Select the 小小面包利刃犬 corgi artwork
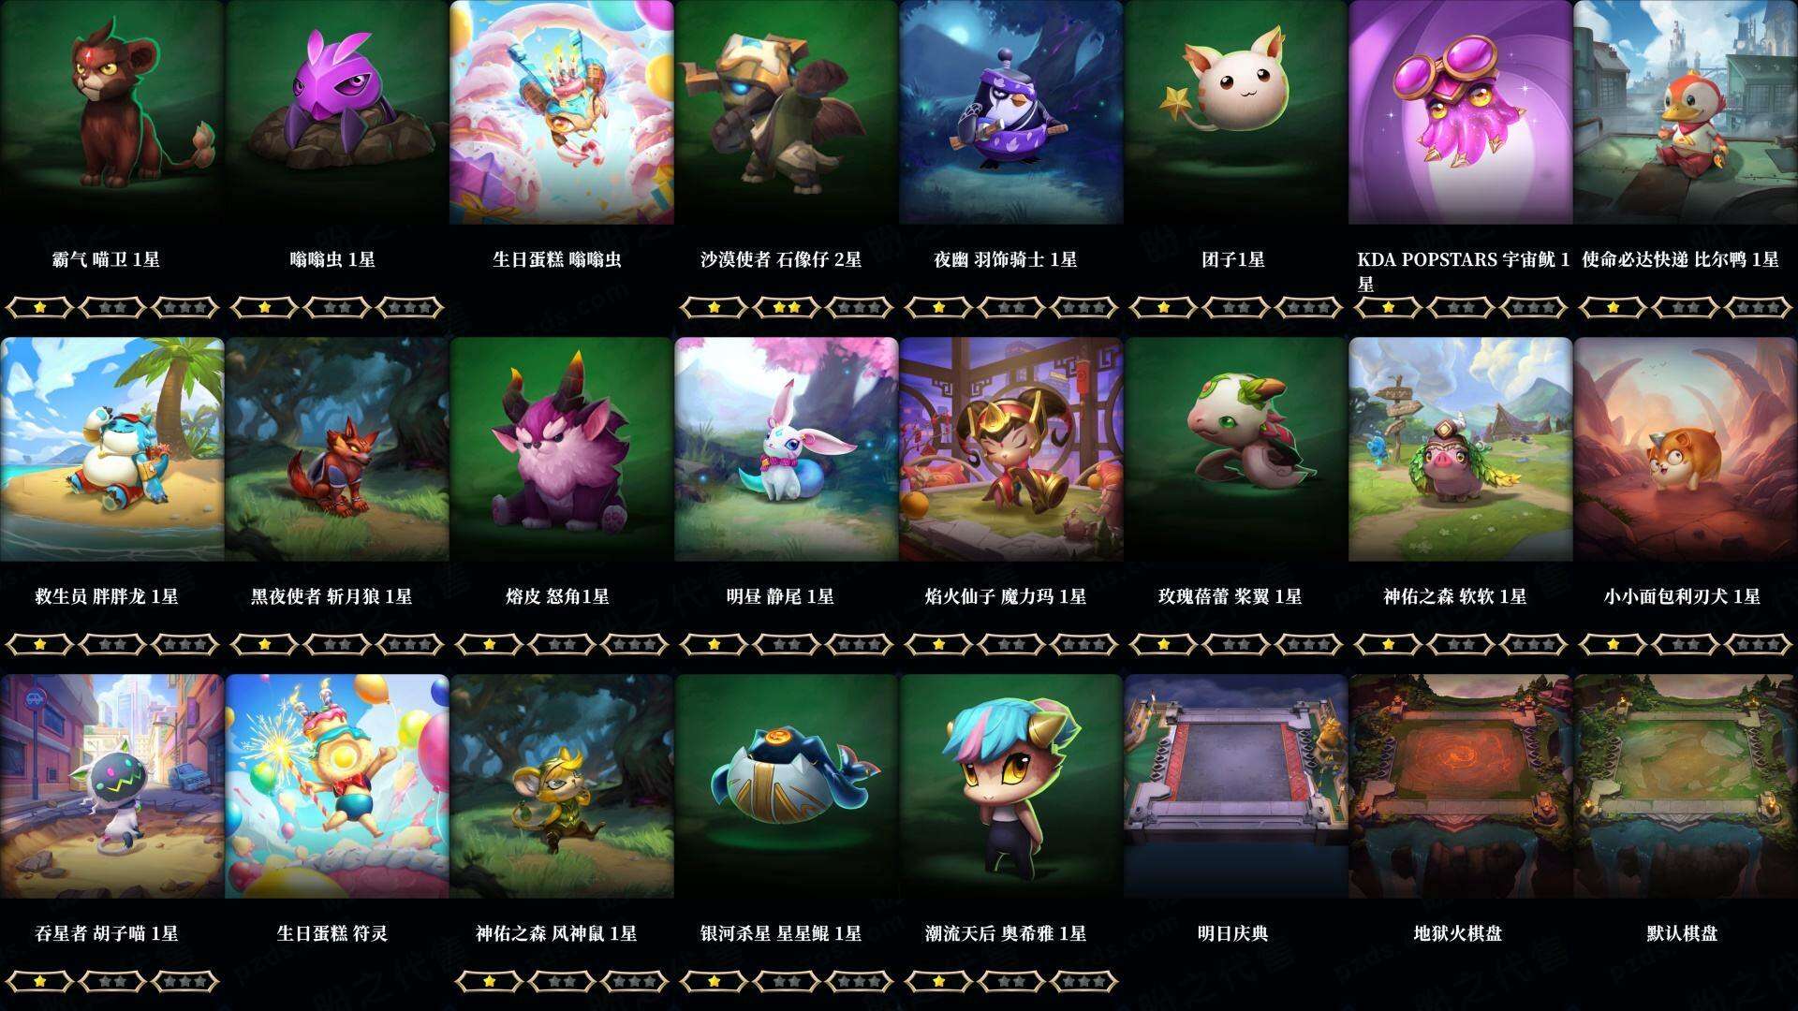 (x=1686, y=449)
